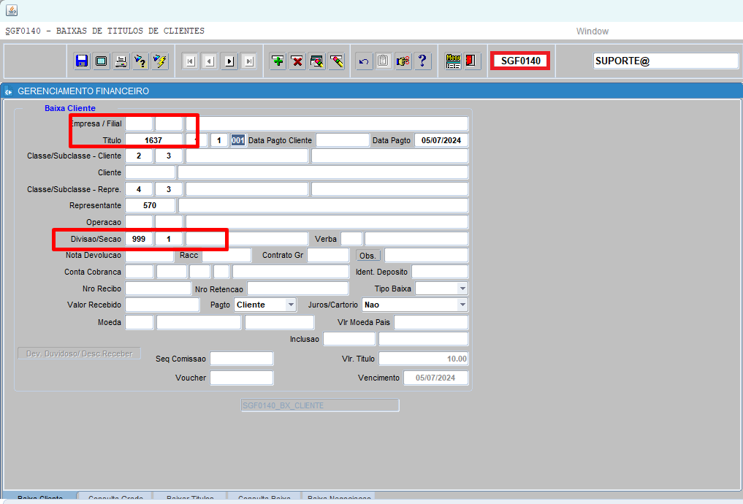This screenshot has height=504, width=743.
Task: Click the Titulo field containing 1637
Action: [x=153, y=140]
